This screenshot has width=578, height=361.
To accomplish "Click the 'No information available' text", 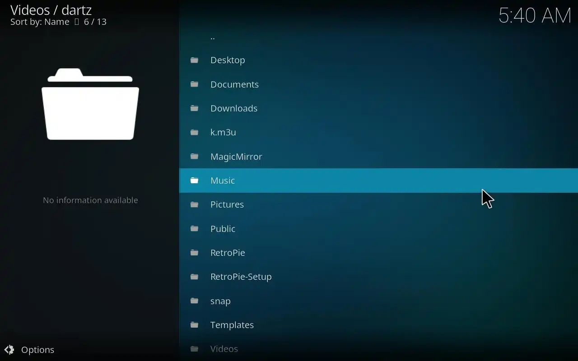I will click(90, 200).
